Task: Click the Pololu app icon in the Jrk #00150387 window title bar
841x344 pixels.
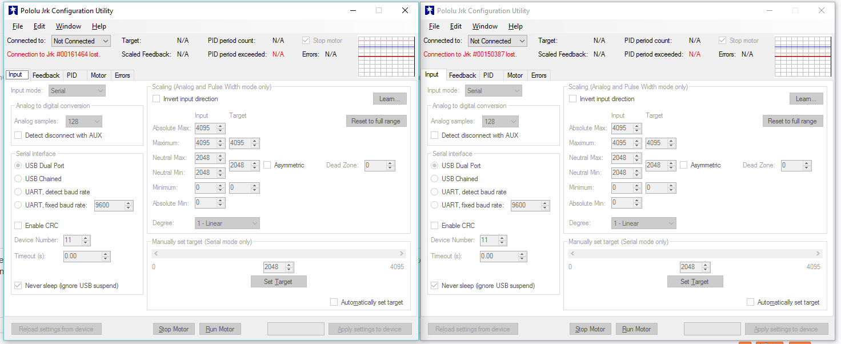Action: [430, 10]
